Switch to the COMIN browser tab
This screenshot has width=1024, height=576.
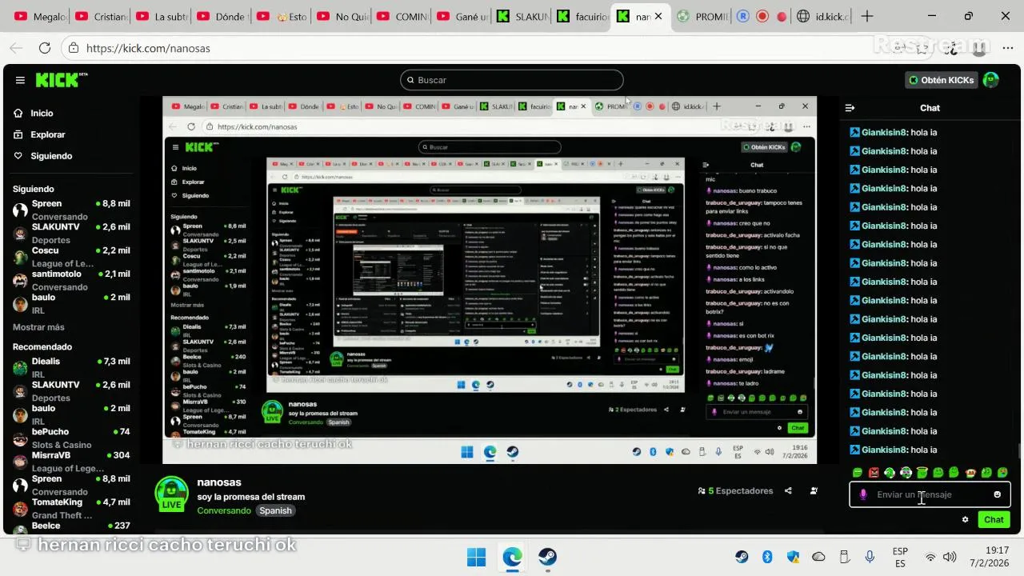402,16
